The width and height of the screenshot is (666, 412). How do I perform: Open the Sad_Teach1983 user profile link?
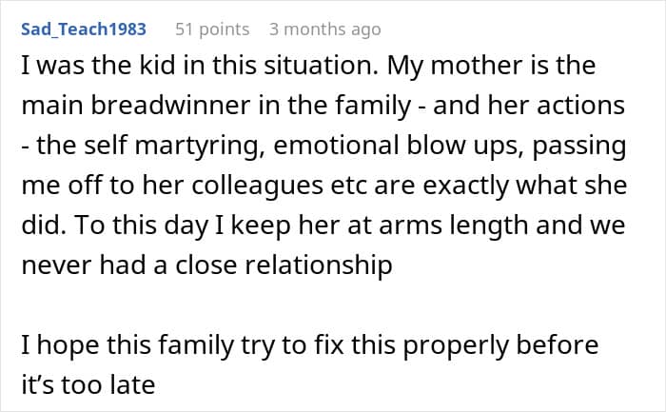click(84, 29)
